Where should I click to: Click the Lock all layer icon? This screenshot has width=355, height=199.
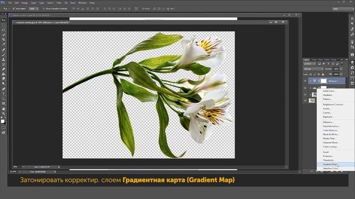point(323,74)
